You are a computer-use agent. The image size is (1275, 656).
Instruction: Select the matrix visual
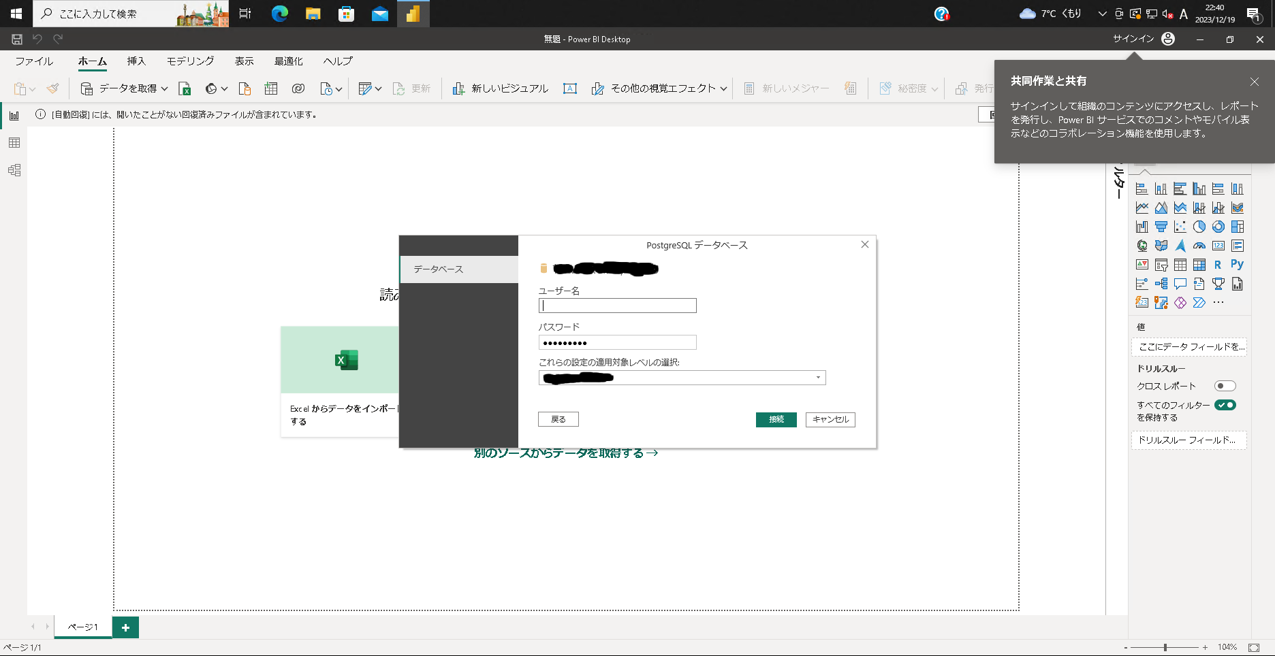(x=1199, y=265)
